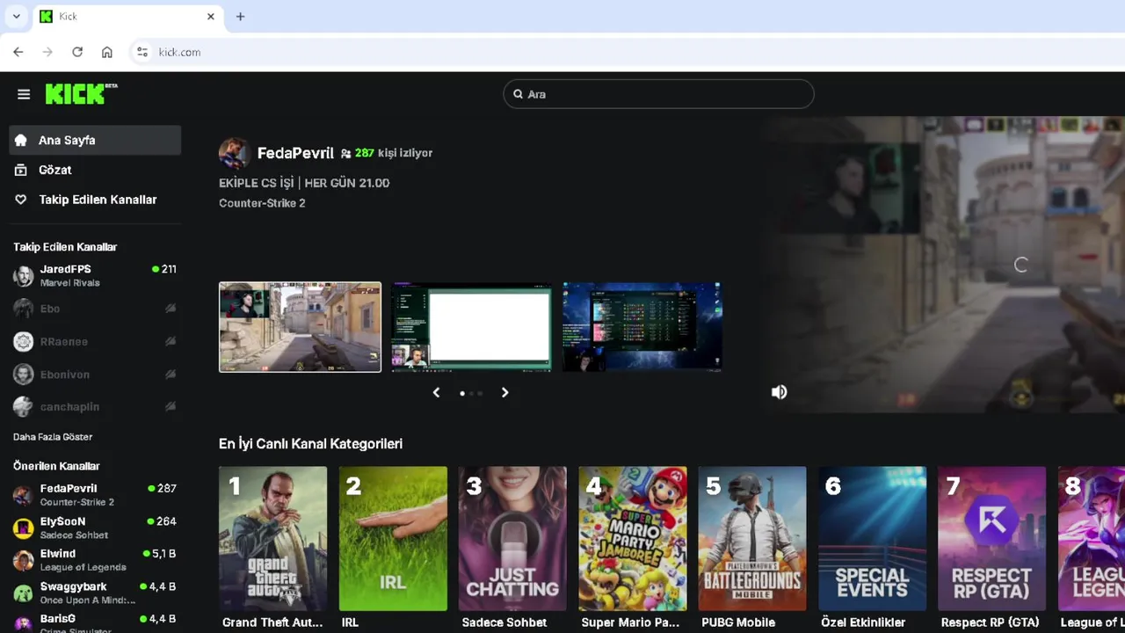Image resolution: width=1125 pixels, height=633 pixels.
Task: Click JaredFPS channel avatar
Action: 24,276
